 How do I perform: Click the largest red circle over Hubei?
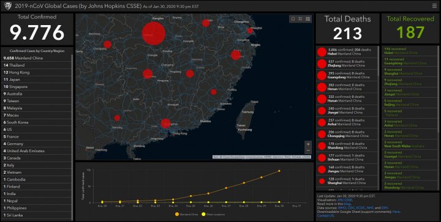[x=154, y=34]
